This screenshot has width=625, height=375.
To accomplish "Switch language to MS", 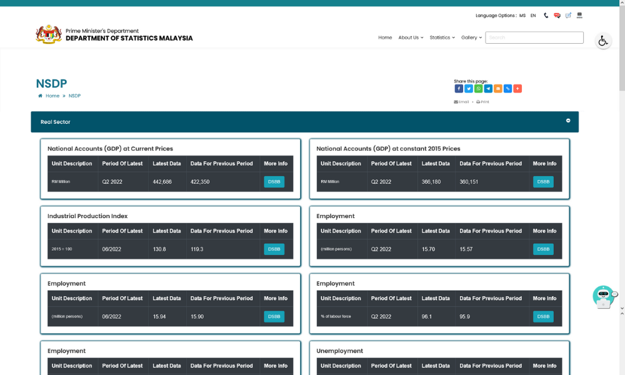I will [x=522, y=16].
